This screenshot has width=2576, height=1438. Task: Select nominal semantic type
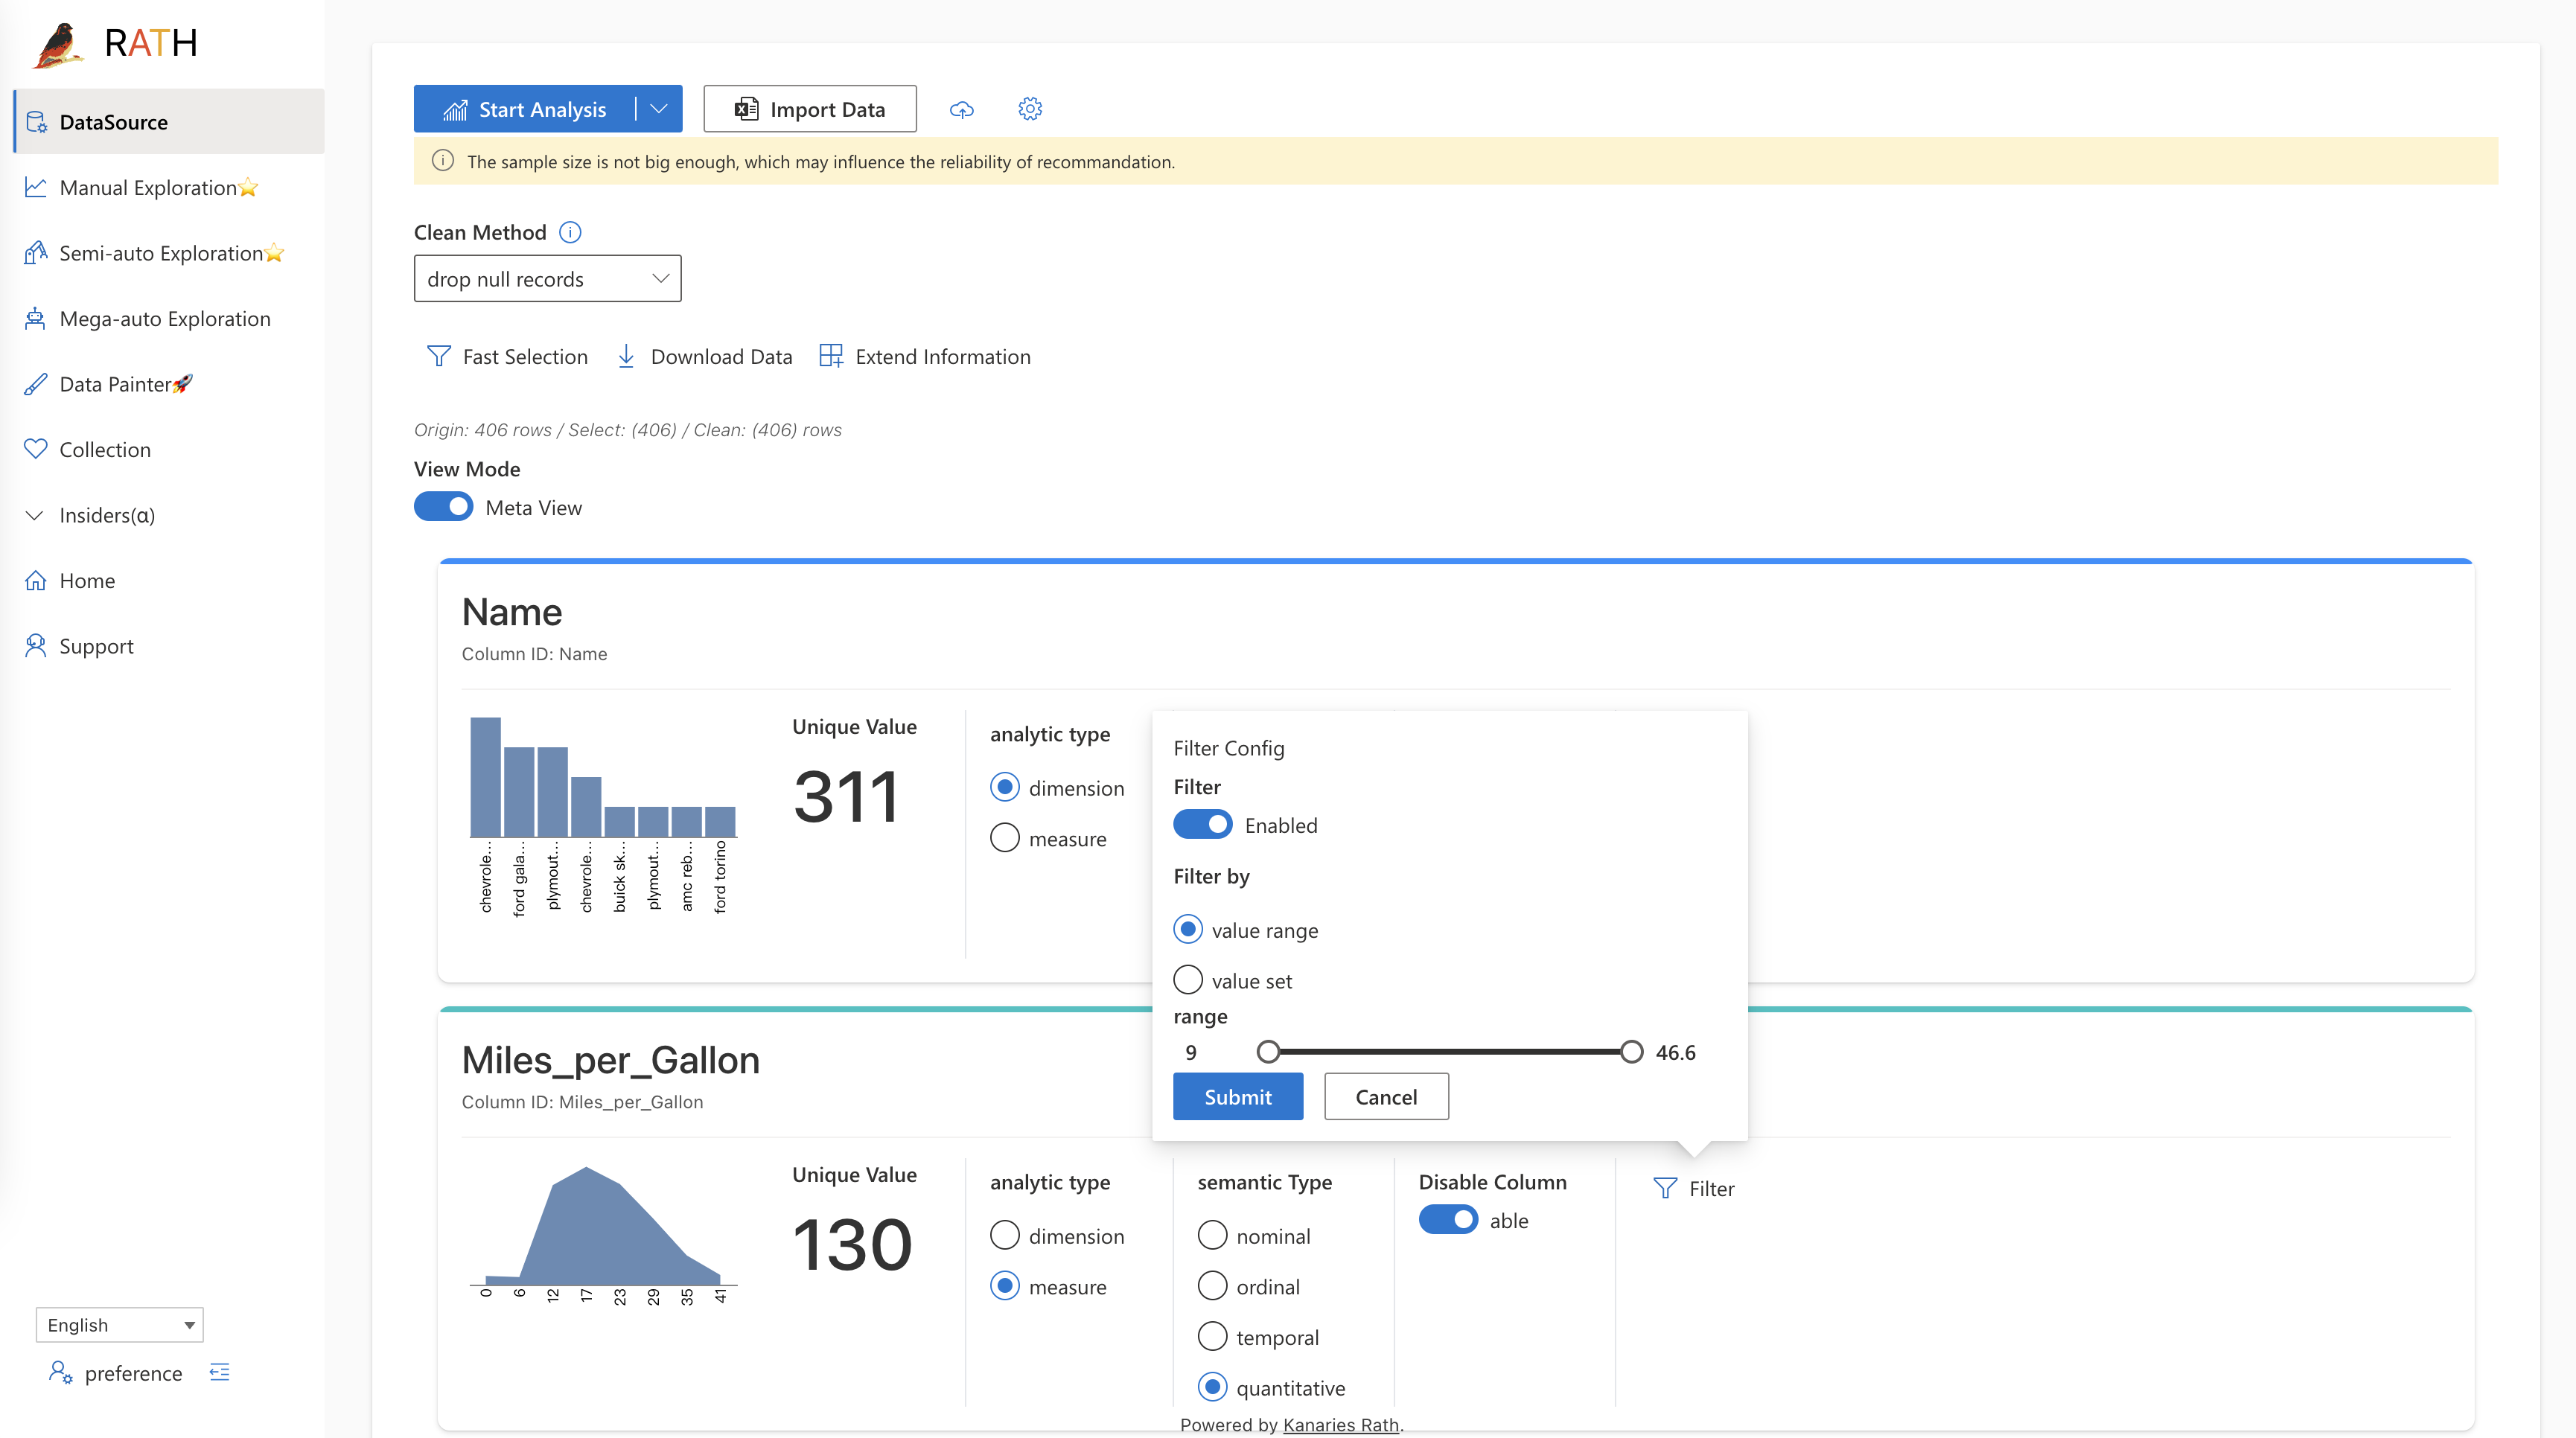1212,1235
